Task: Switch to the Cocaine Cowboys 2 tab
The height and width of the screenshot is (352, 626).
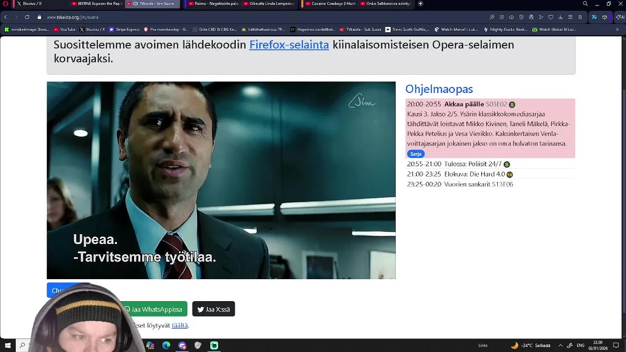Action: point(330,3)
